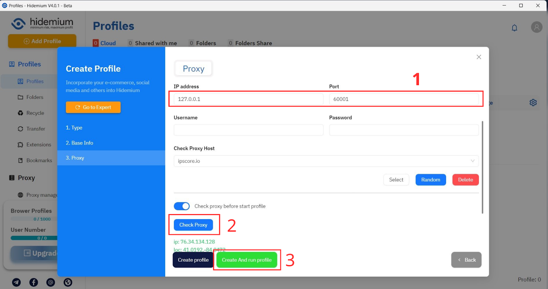This screenshot has width=548, height=289.
Task: Click the User Number 0/0 progress bar
Action: click(34, 238)
